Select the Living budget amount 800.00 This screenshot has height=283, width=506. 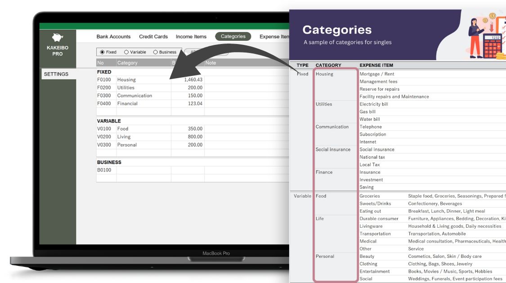tap(195, 137)
